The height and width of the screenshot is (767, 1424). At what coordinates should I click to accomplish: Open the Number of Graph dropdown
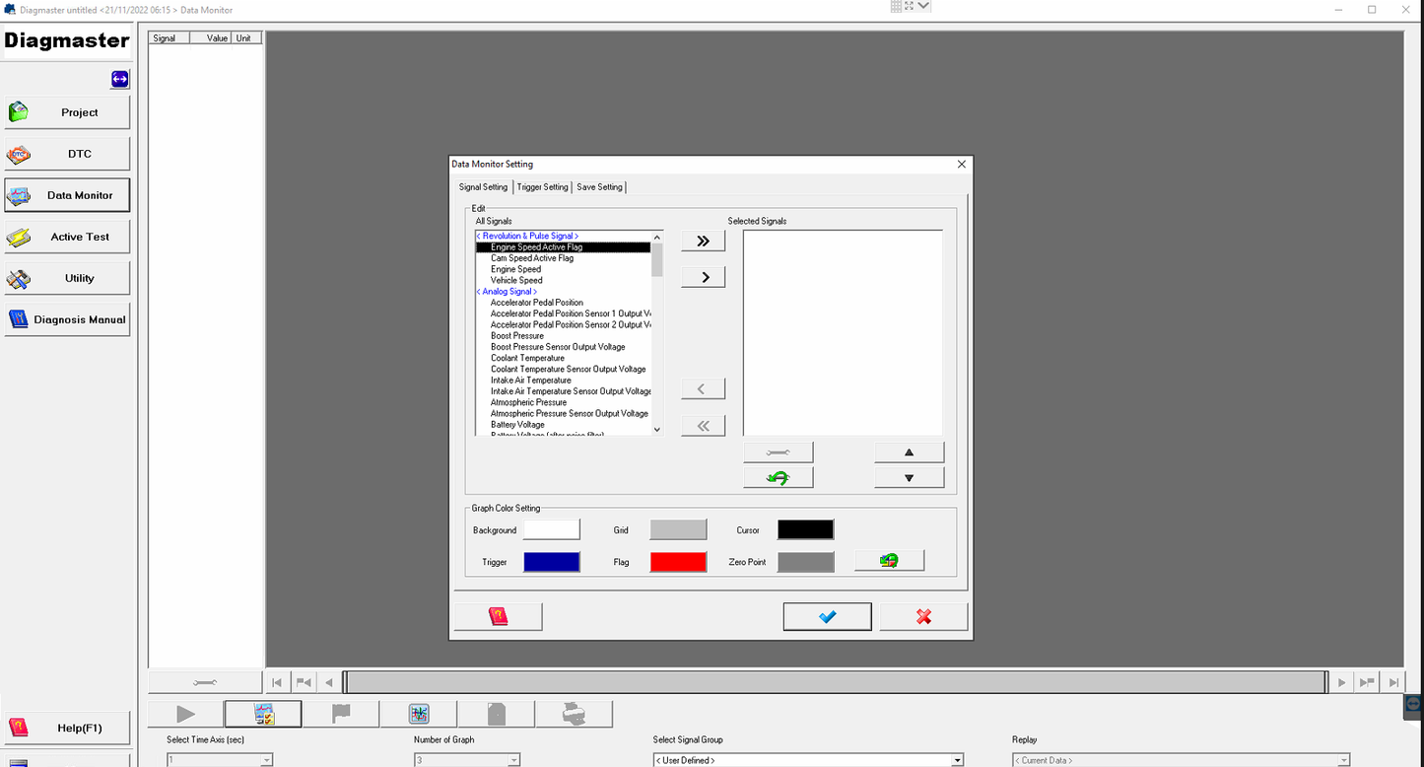coord(467,760)
